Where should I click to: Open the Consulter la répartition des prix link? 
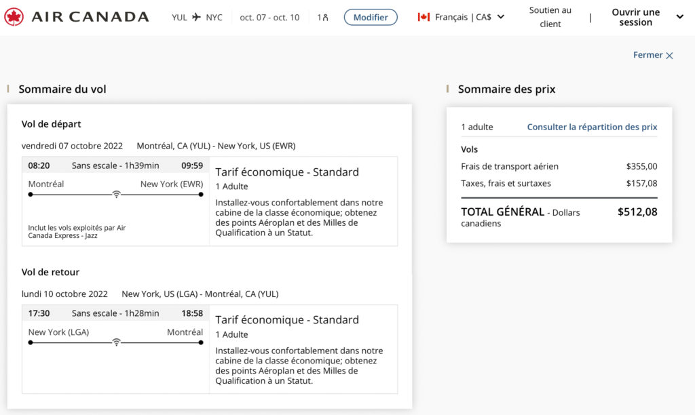click(592, 127)
